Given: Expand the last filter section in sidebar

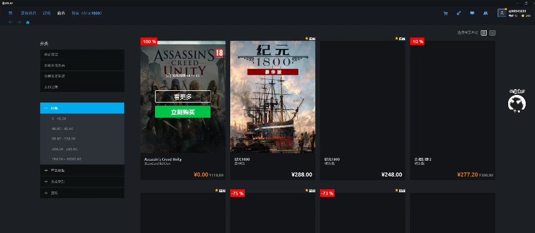Looking at the screenshot, I should pyautogui.click(x=82, y=193).
